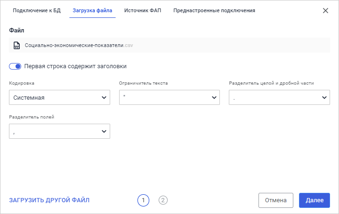Close the dialog with the X icon
Image resolution: width=339 pixels, height=214 pixels.
tap(325, 10)
